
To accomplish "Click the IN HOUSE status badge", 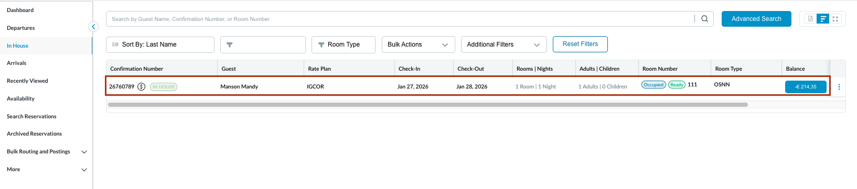I will coord(164,86).
